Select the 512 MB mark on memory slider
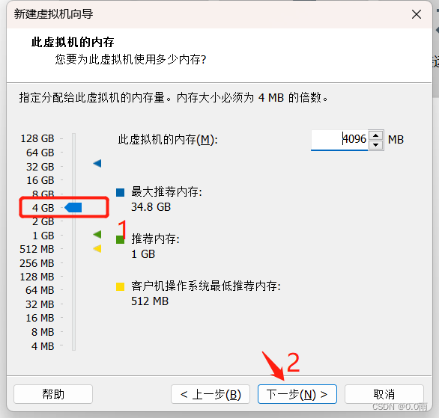Viewport: 439px width, 418px height. pyautogui.click(x=37, y=249)
